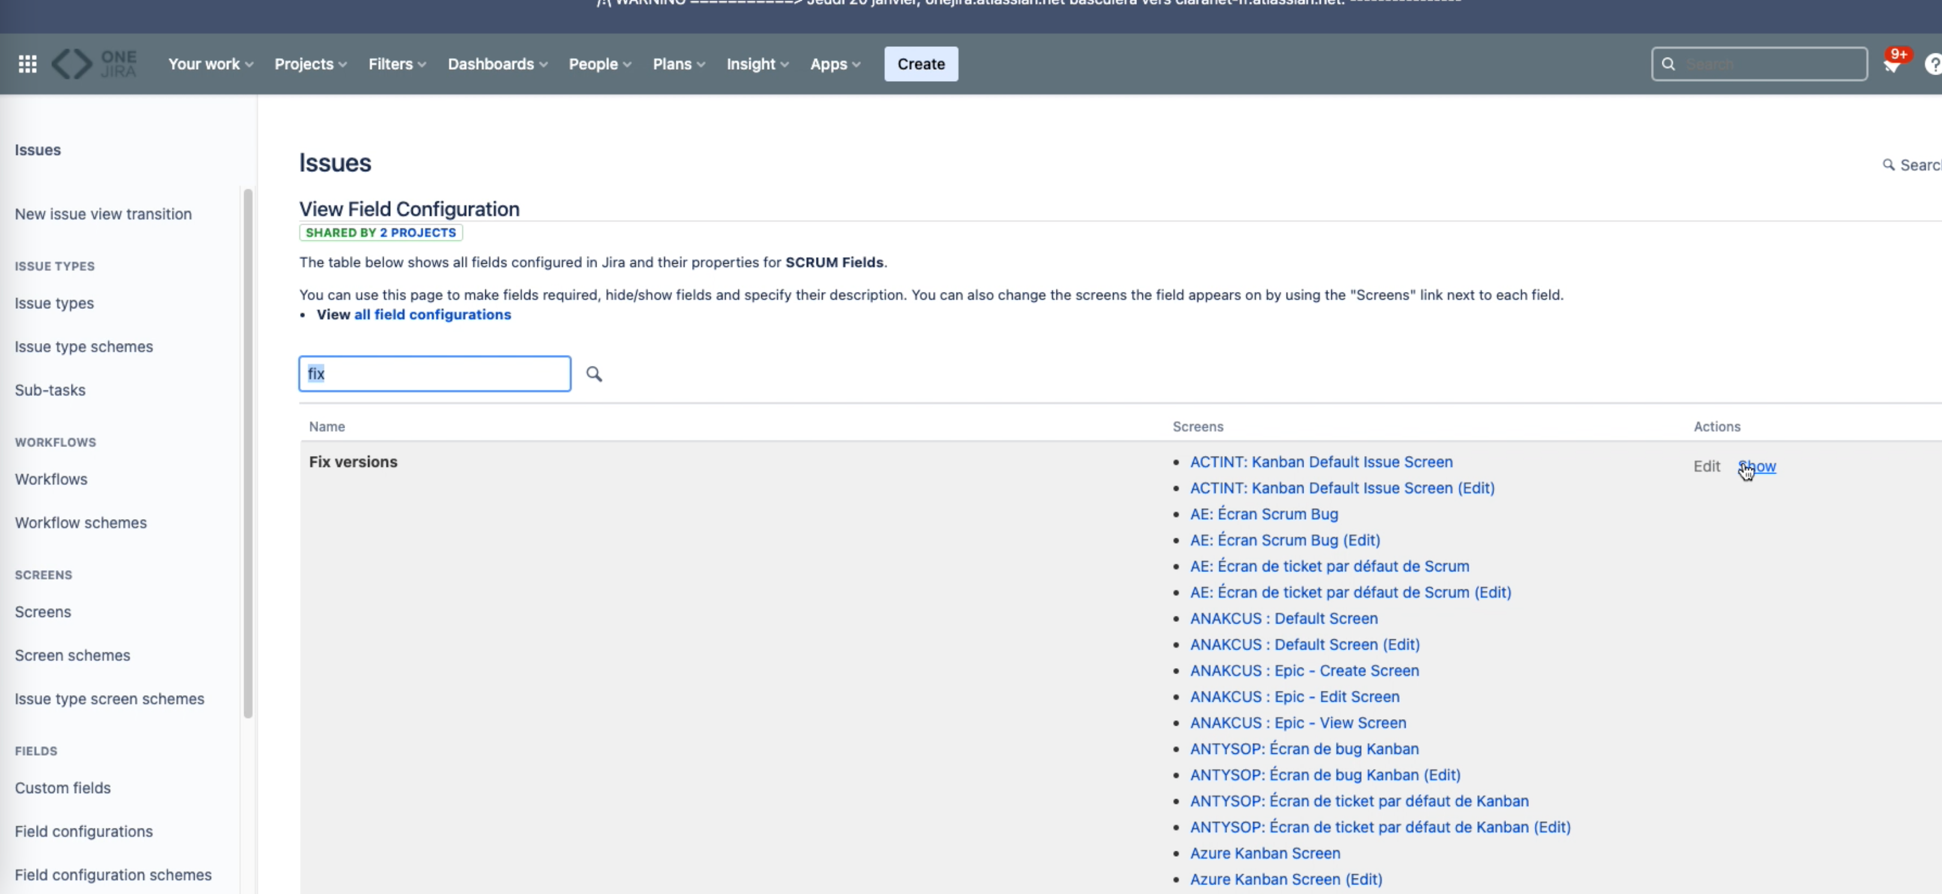Click the help question mark icon
The width and height of the screenshot is (1942, 894).
[x=1933, y=65]
